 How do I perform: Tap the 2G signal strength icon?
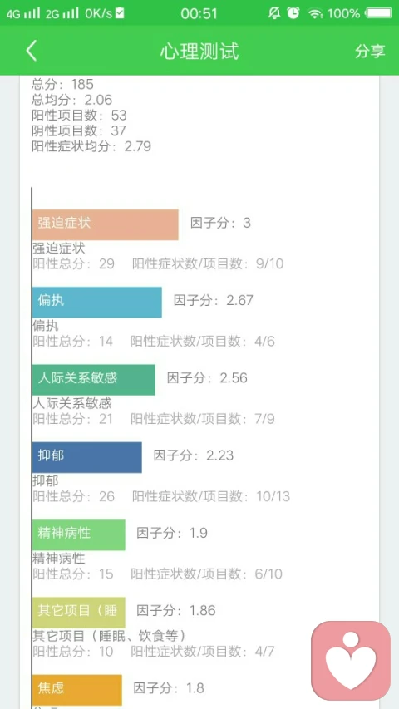tap(62, 13)
